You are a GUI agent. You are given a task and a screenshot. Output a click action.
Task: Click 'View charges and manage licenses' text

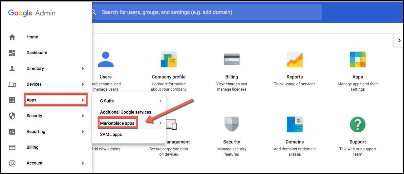pyautogui.click(x=232, y=87)
